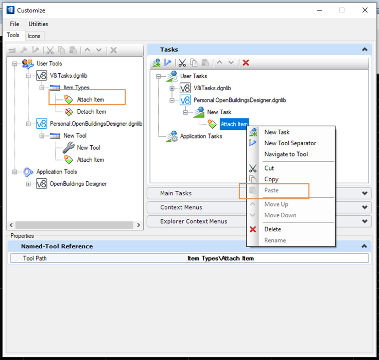Open the File menu
The image size is (379, 360).
pyautogui.click(x=14, y=24)
